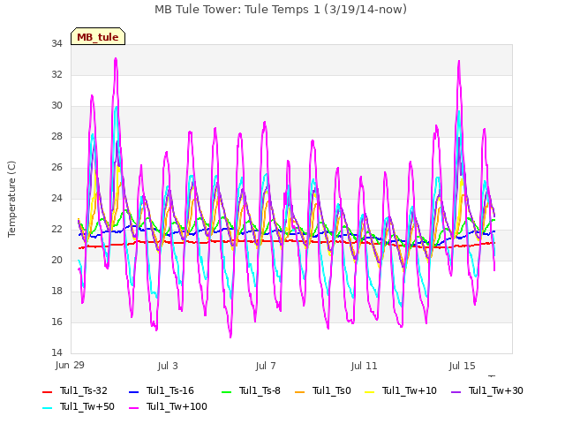Click the 26 y-axis tick label
The height and width of the screenshot is (424, 565).
[x=56, y=167]
